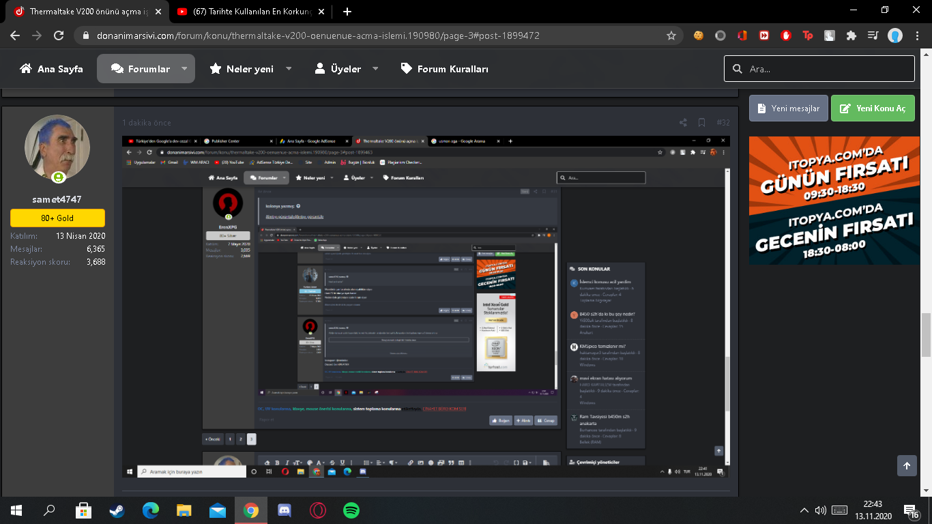Open Microsoft Edge from taskbar
The height and width of the screenshot is (524, 932).
[150, 510]
